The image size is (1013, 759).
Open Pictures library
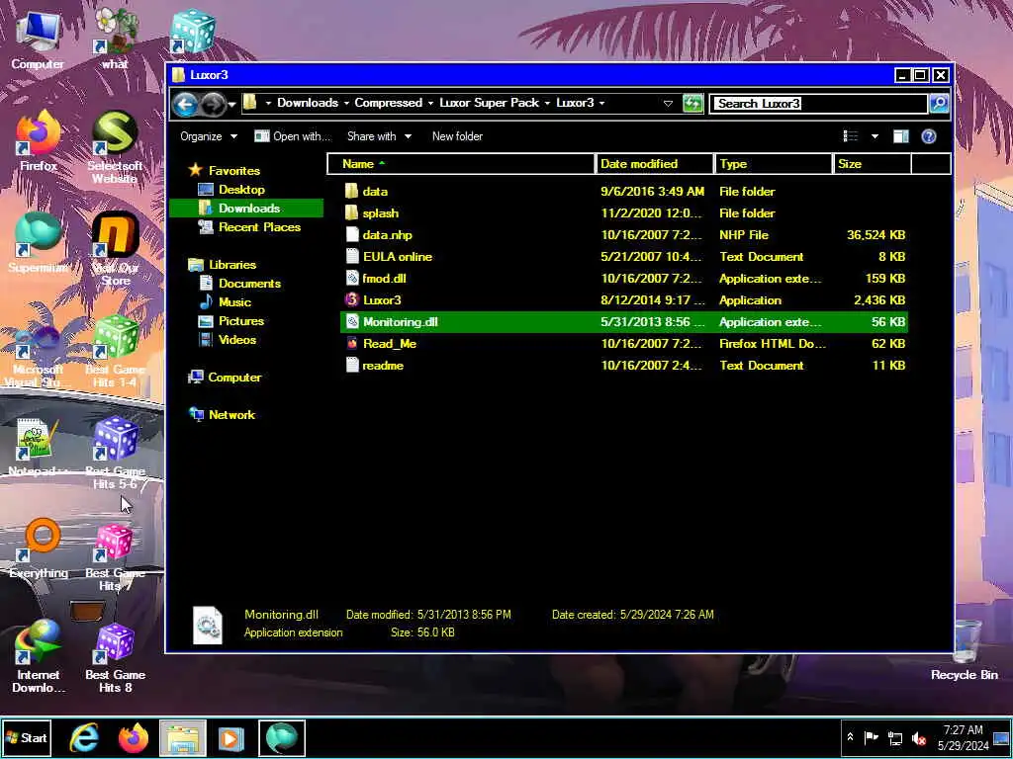pos(241,321)
